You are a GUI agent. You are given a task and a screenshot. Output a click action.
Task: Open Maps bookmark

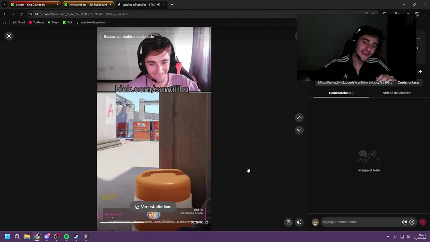click(53, 23)
